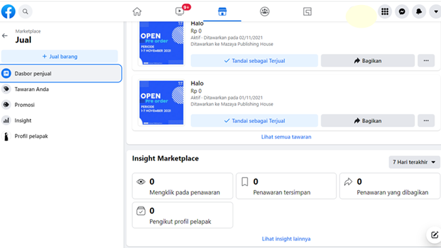Open Insight in sidebar
Image resolution: width=441 pixels, height=248 pixels.
point(60,120)
